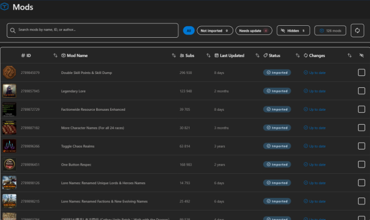Sort by Subs column arrows
The width and height of the screenshot is (370, 220).
tap(208, 55)
